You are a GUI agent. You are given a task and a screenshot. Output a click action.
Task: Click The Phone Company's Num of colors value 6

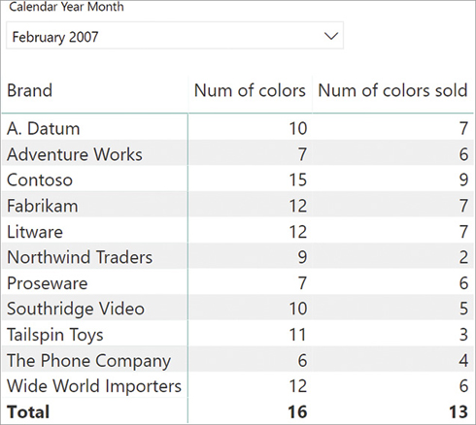point(302,360)
